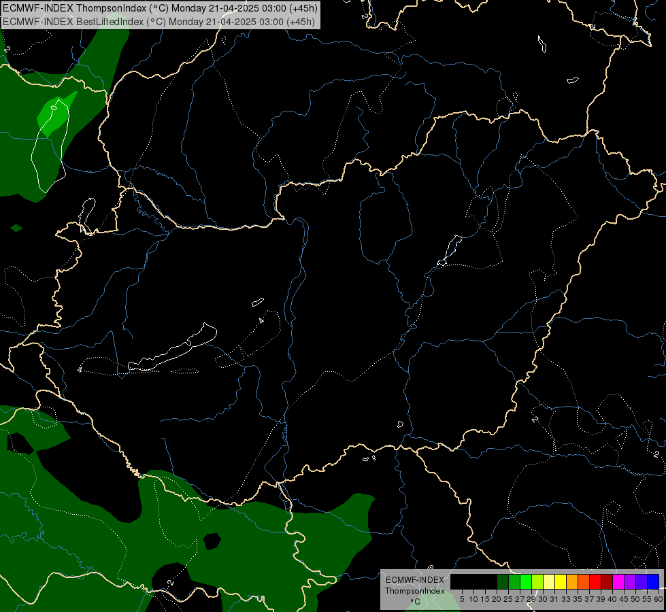
Task: Click the BestLiftedIndex title line at top
Action: [159, 22]
